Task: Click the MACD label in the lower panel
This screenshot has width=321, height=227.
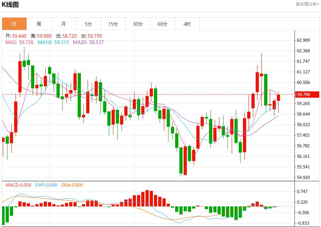Action: point(18,185)
